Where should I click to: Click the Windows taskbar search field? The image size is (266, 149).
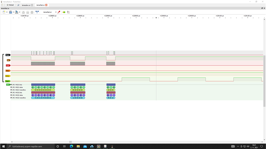[x=30, y=146]
